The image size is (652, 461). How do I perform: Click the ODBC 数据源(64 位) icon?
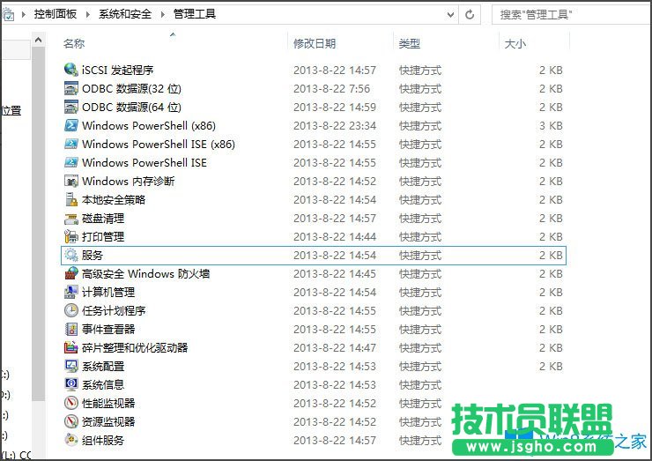(x=71, y=107)
